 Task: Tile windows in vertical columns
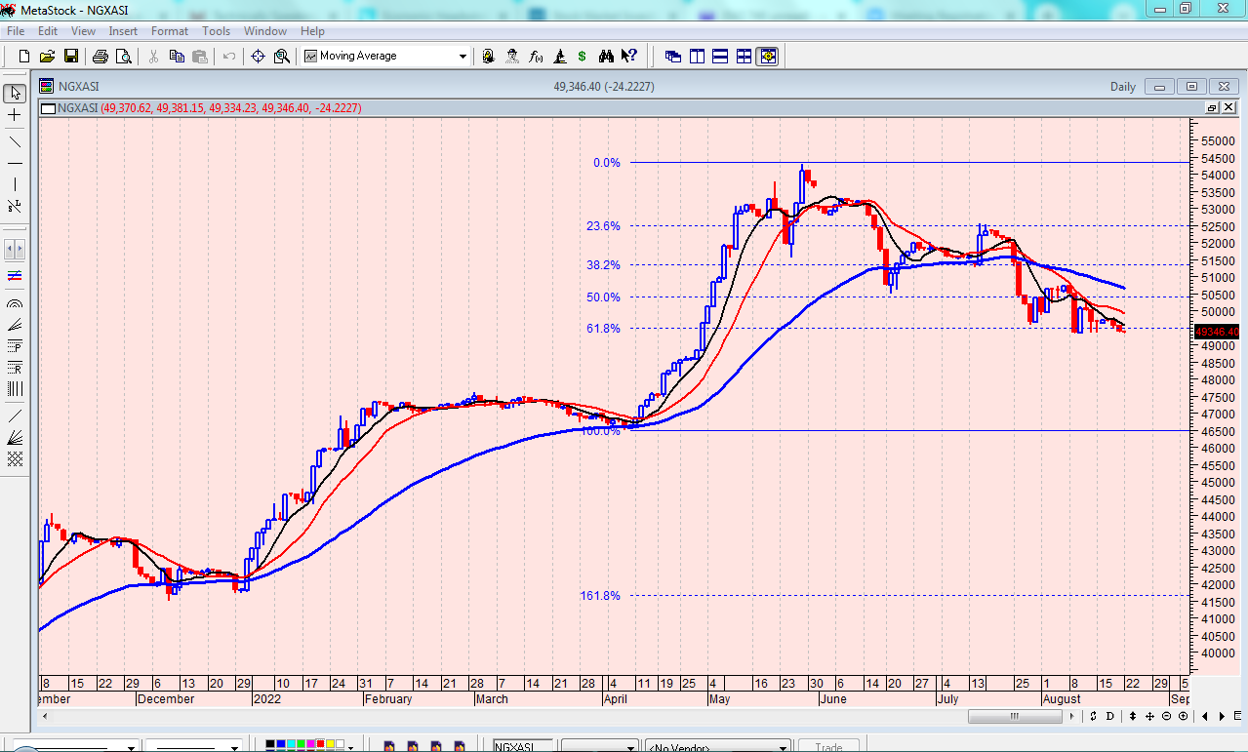coord(697,57)
